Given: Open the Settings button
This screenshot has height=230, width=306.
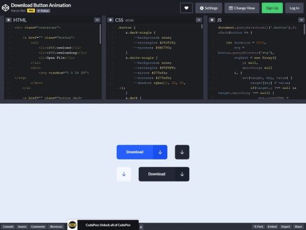Looking at the screenshot, I should tap(209, 8).
